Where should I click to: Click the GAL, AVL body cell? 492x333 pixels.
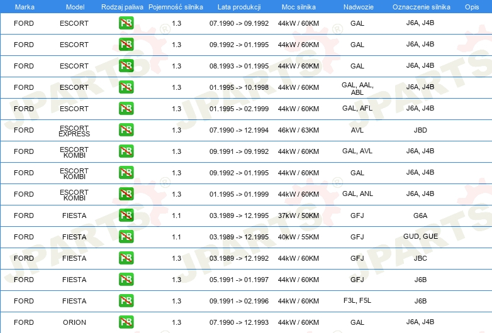357,151
